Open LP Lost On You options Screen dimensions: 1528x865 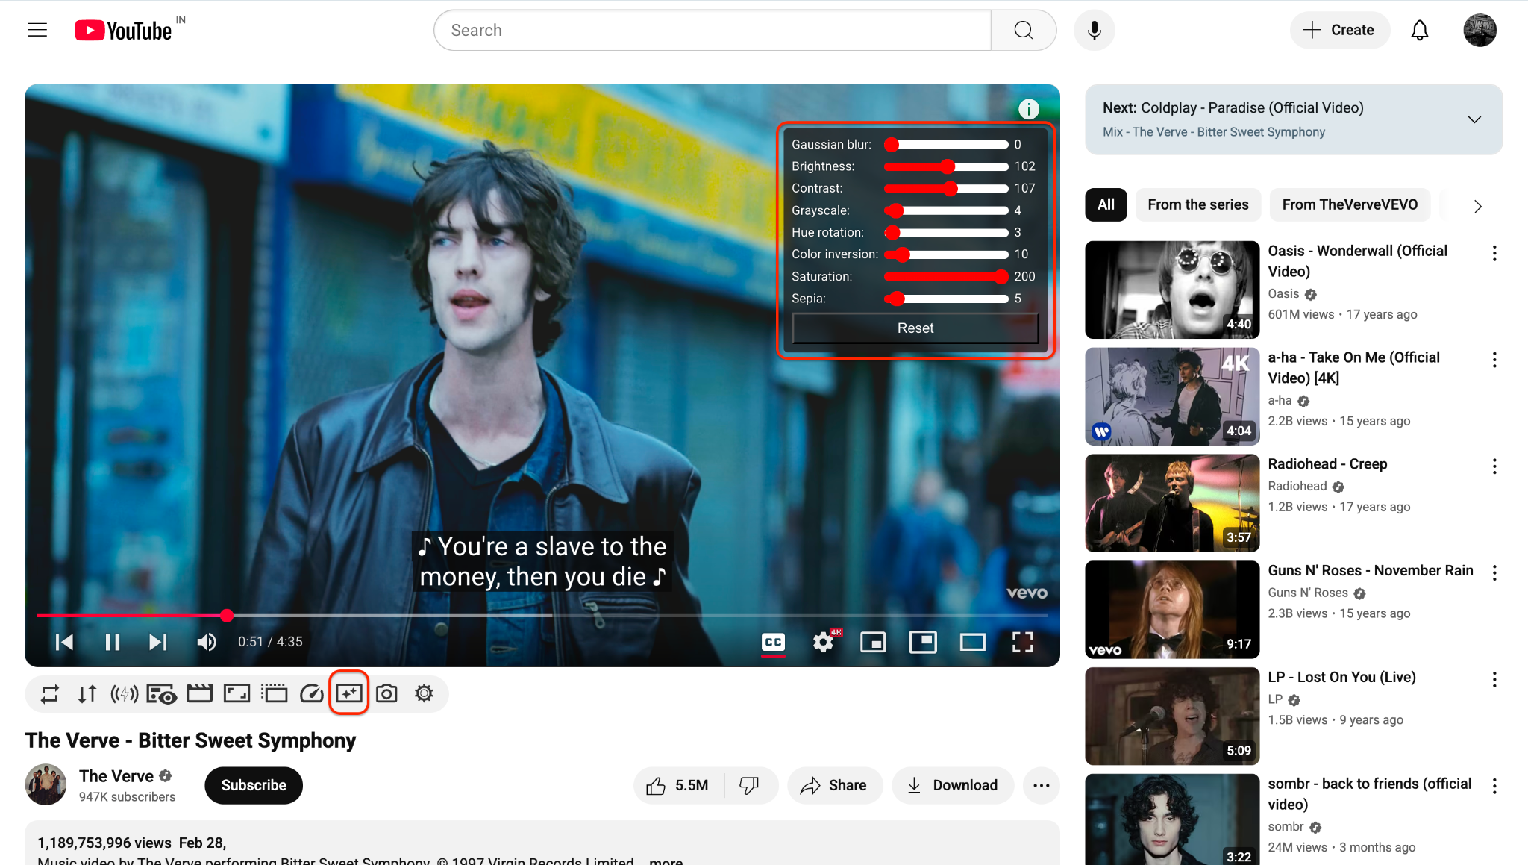pos(1494,680)
